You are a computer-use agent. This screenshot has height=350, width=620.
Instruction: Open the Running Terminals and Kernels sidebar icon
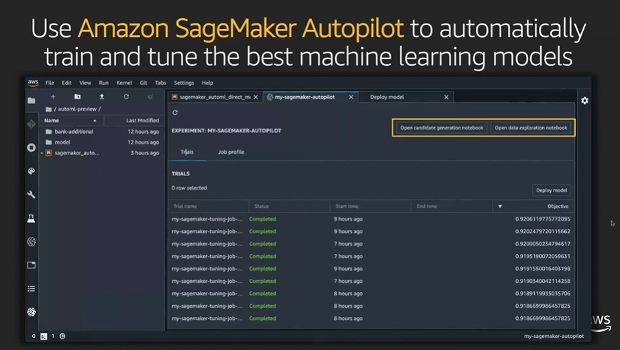32,147
